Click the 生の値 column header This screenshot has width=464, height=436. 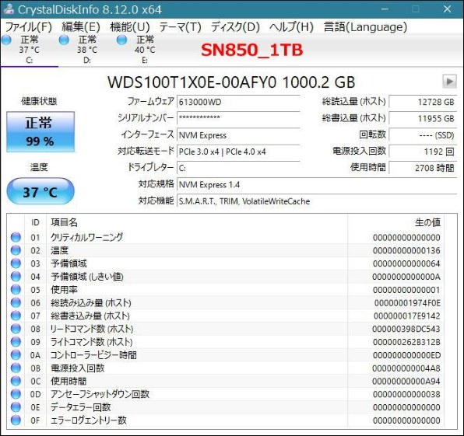tap(427, 222)
